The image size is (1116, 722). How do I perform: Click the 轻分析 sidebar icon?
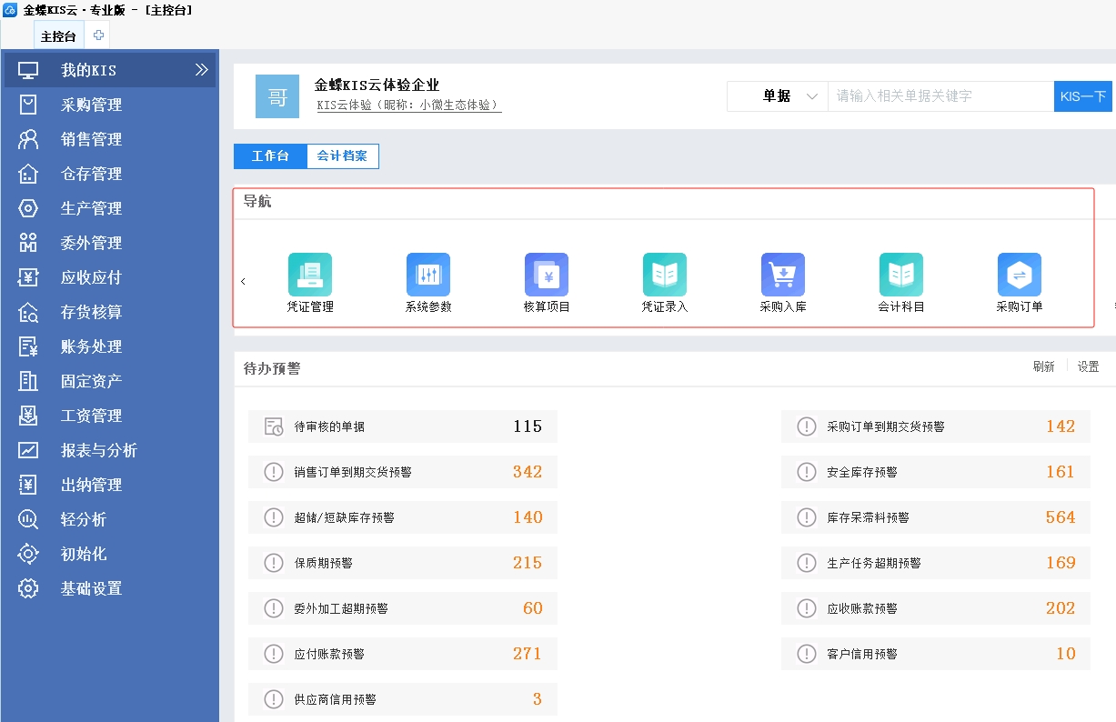(29, 519)
